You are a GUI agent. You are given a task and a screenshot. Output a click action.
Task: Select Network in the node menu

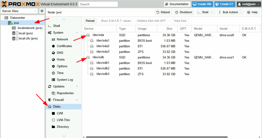pos(63,39)
